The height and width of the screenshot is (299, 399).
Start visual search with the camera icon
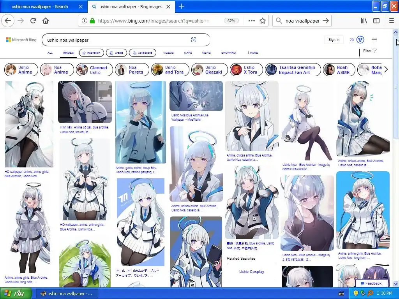click(x=194, y=40)
